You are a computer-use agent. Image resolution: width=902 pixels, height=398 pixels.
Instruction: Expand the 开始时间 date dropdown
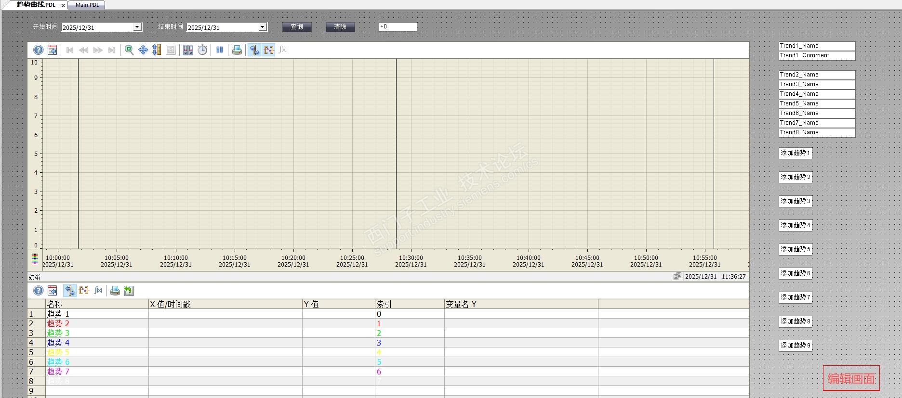point(137,27)
